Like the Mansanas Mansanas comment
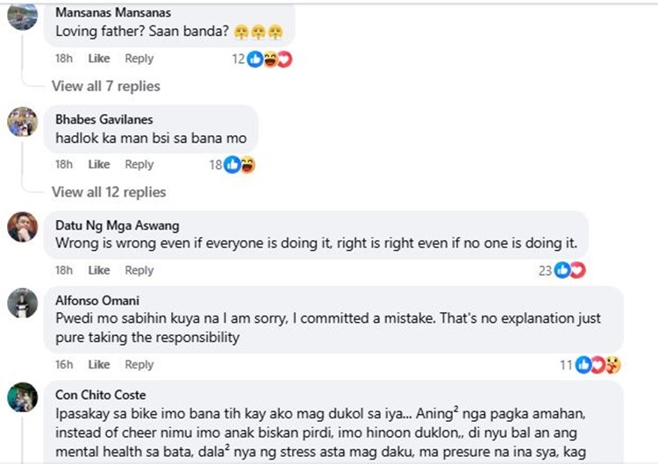The height and width of the screenshot is (464, 658). click(99, 59)
